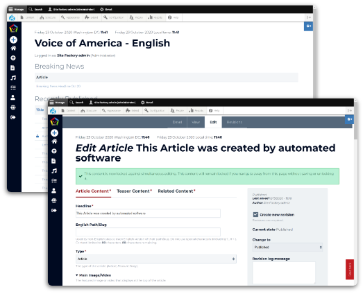Switch to the View tab
Viewport: 363px width, 294px height.
(196, 122)
